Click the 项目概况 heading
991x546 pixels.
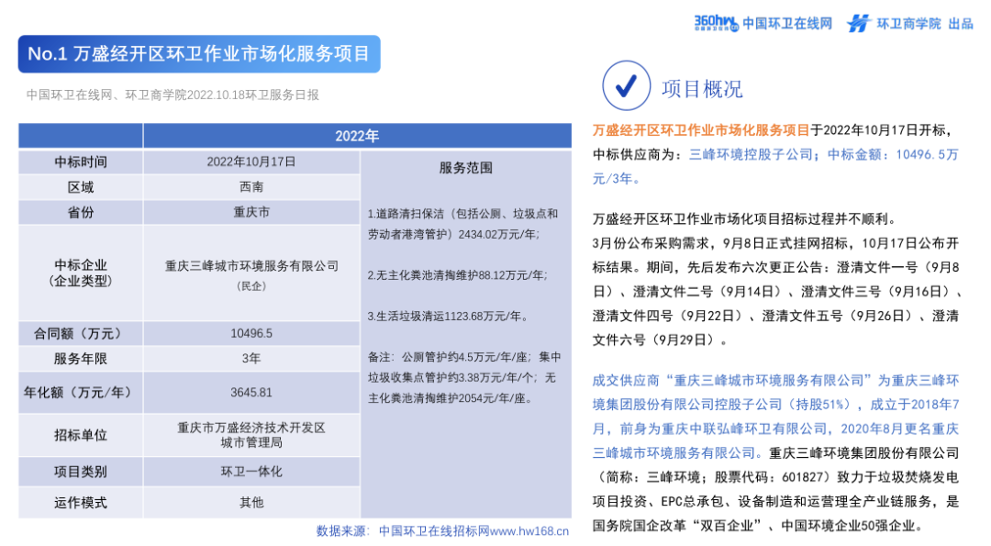702,89
